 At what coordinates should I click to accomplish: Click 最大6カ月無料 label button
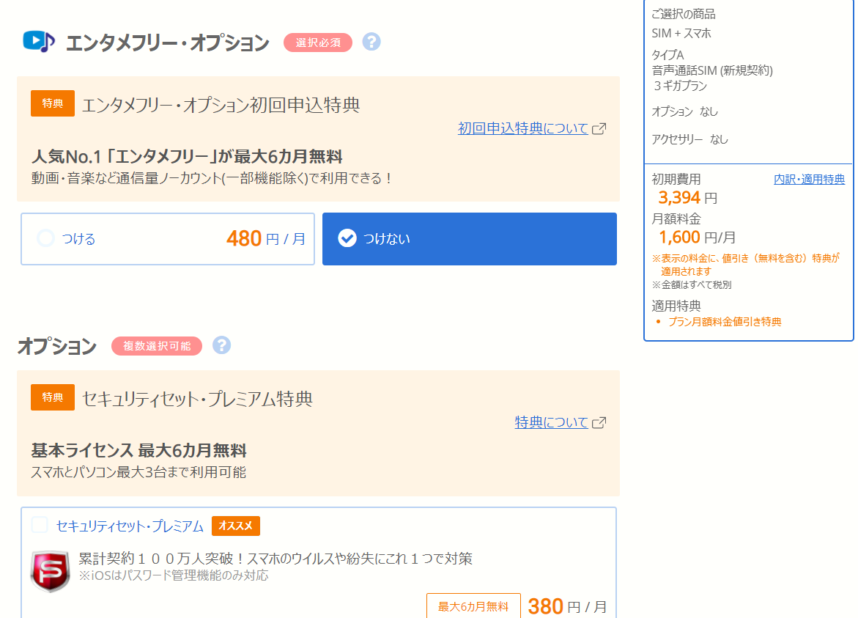point(473,606)
